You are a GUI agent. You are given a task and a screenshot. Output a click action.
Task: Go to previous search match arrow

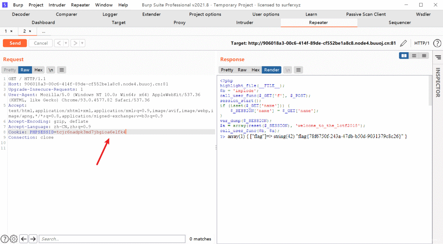[x=24, y=239]
